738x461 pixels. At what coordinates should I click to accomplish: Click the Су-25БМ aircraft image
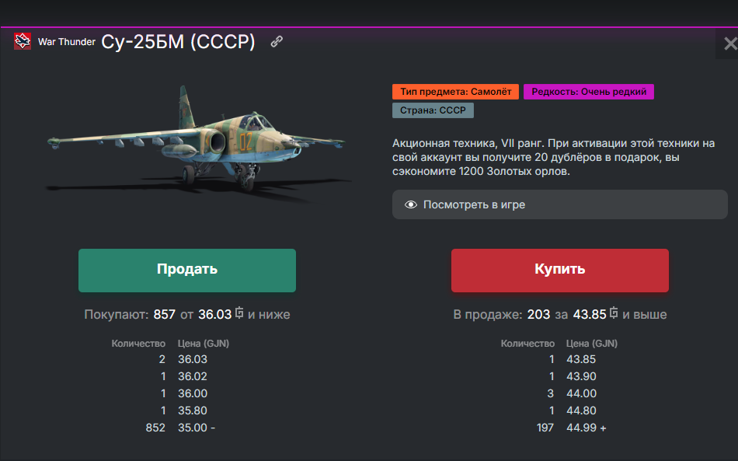[x=194, y=138]
